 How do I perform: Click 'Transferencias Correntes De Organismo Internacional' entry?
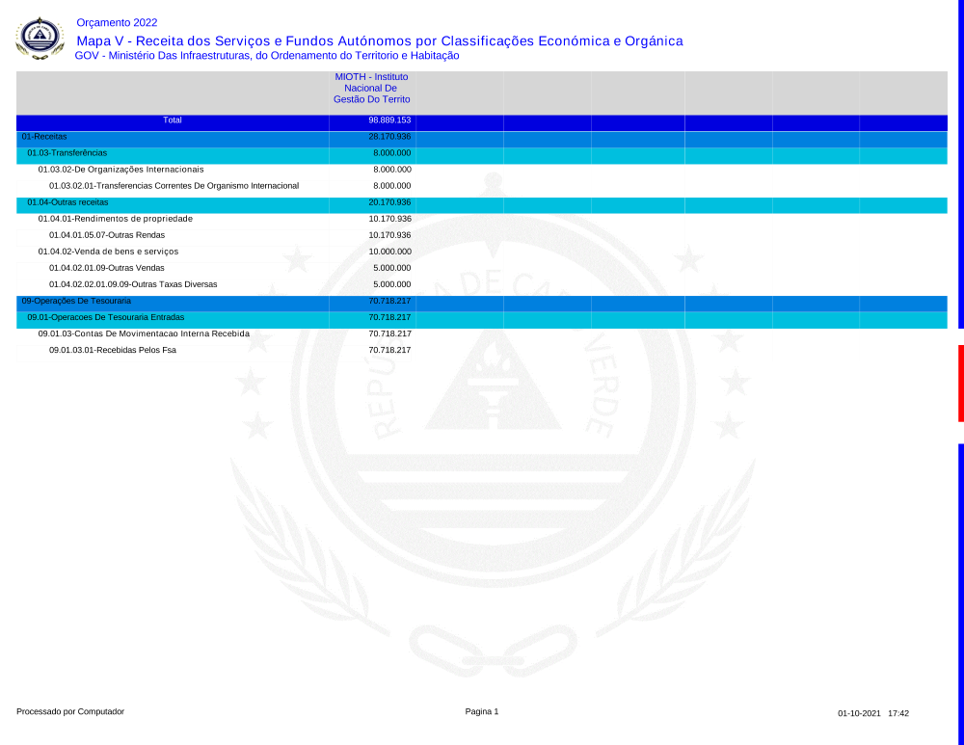click(174, 186)
